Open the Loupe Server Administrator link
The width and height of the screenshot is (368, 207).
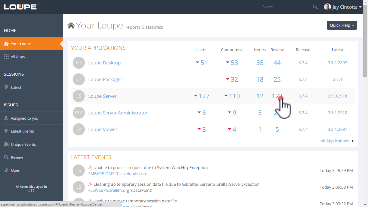(118, 113)
